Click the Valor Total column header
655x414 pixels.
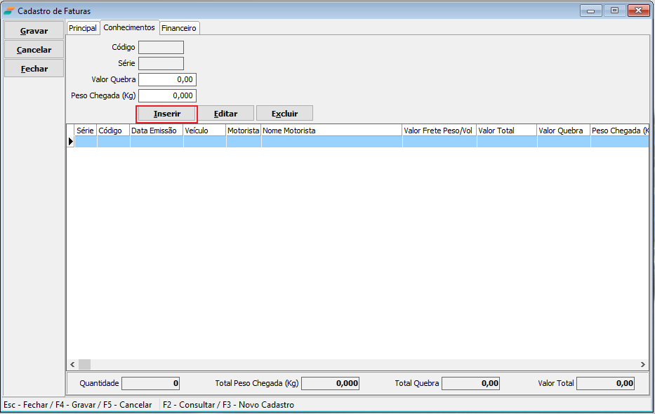[506, 131]
